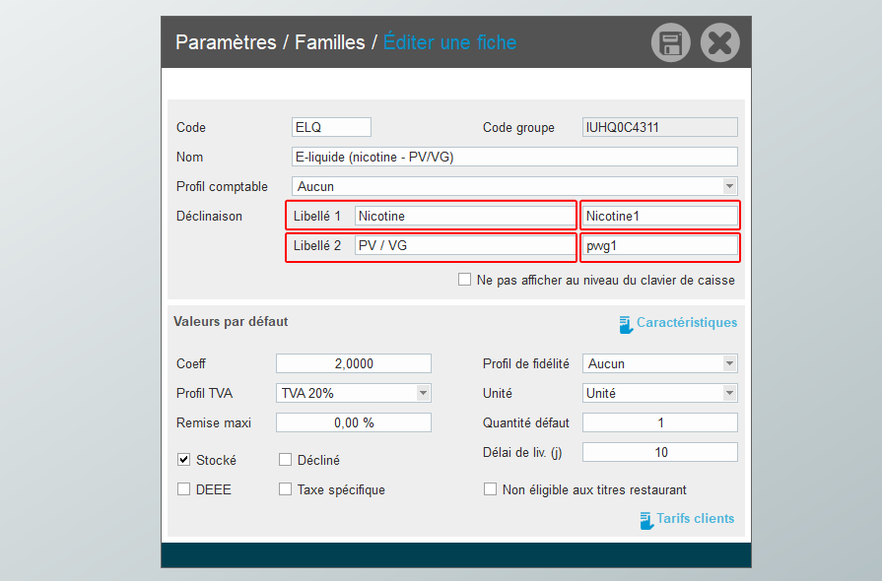Toggle the Stocké checkbox
This screenshot has height=581, width=882.
(x=184, y=460)
